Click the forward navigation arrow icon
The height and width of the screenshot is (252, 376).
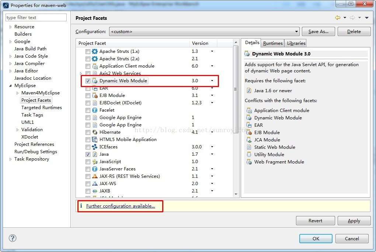point(352,18)
